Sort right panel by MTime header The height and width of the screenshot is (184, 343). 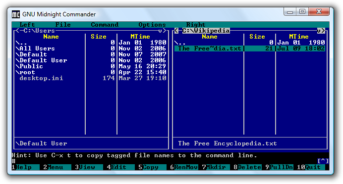(299, 37)
